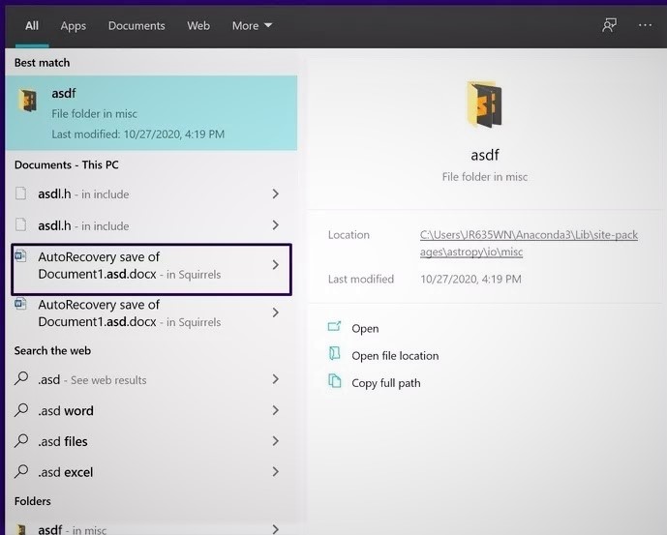
Task: Expand arrow for .asd excel suggestion
Action: point(276,472)
